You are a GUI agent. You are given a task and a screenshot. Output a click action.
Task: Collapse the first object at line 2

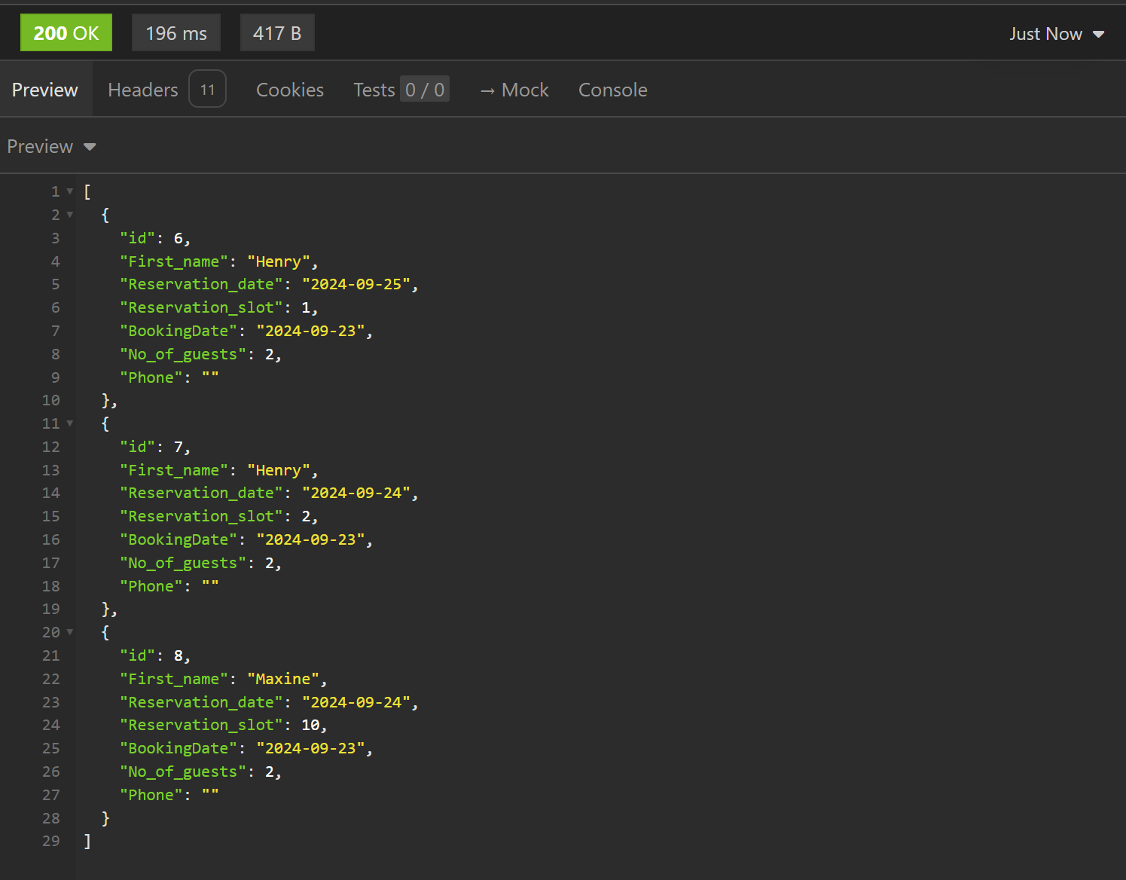tap(70, 215)
